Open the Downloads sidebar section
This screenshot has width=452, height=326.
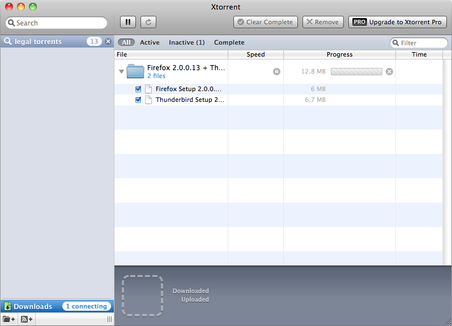[57, 306]
